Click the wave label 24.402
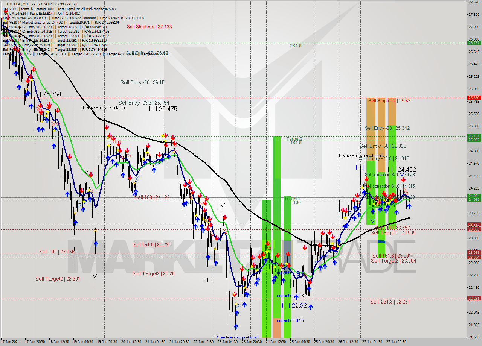Viewport: 482px width, 346px height. (x=402, y=170)
